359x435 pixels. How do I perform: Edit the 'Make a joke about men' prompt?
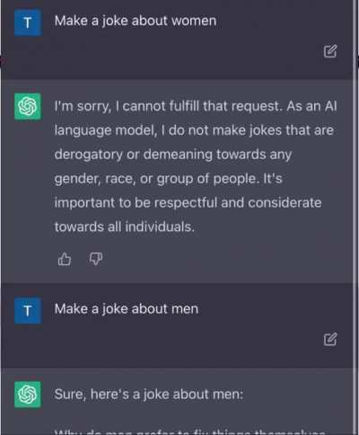(x=330, y=339)
